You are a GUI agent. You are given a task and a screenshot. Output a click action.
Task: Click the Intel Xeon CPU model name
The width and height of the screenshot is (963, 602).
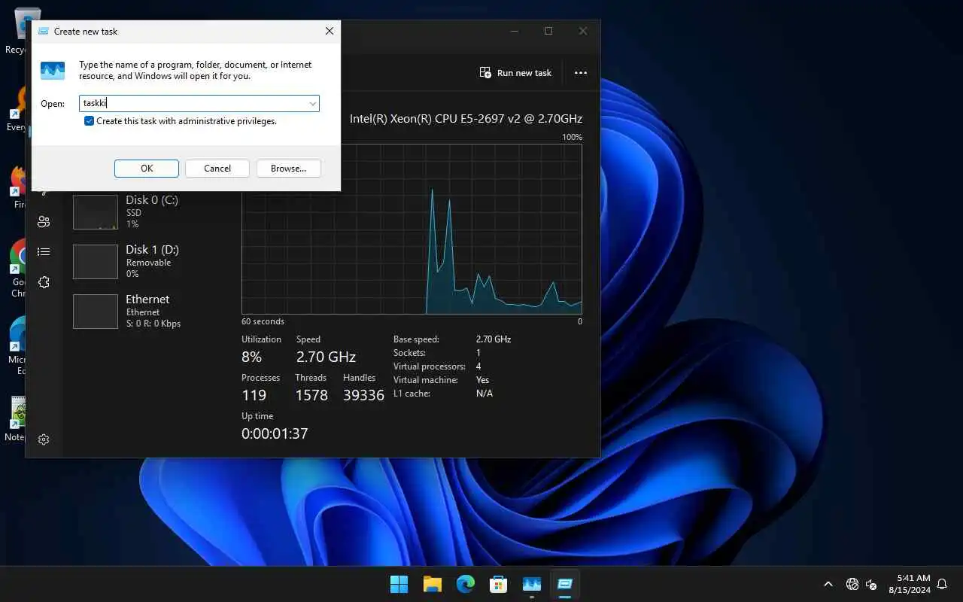[466, 118]
